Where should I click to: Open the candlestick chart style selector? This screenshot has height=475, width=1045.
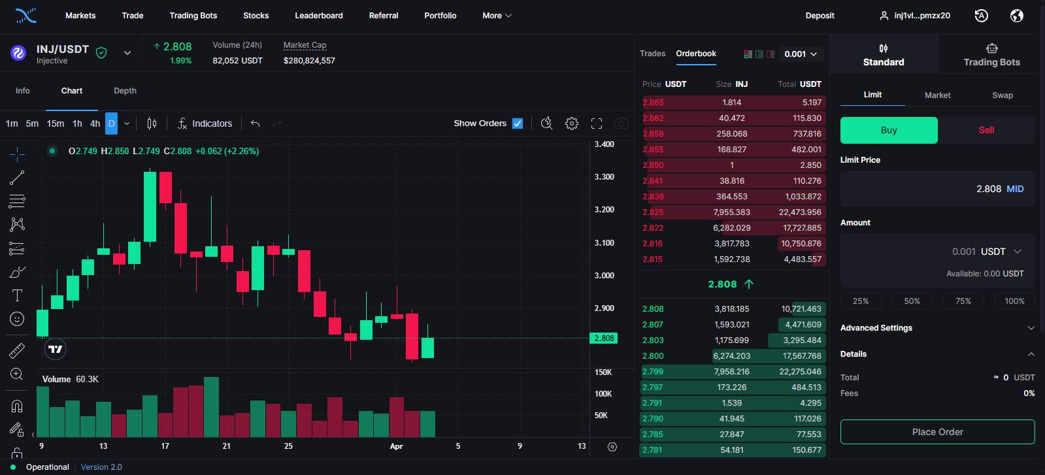coord(152,123)
